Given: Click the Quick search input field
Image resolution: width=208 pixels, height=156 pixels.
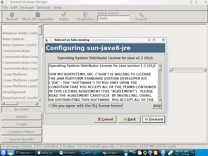Looking at the screenshot, I should pos(113,18).
